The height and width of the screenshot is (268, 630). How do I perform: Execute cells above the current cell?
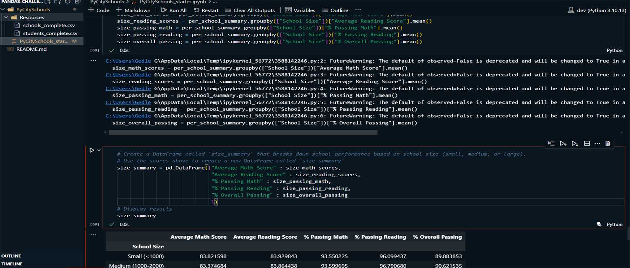pos(563,144)
